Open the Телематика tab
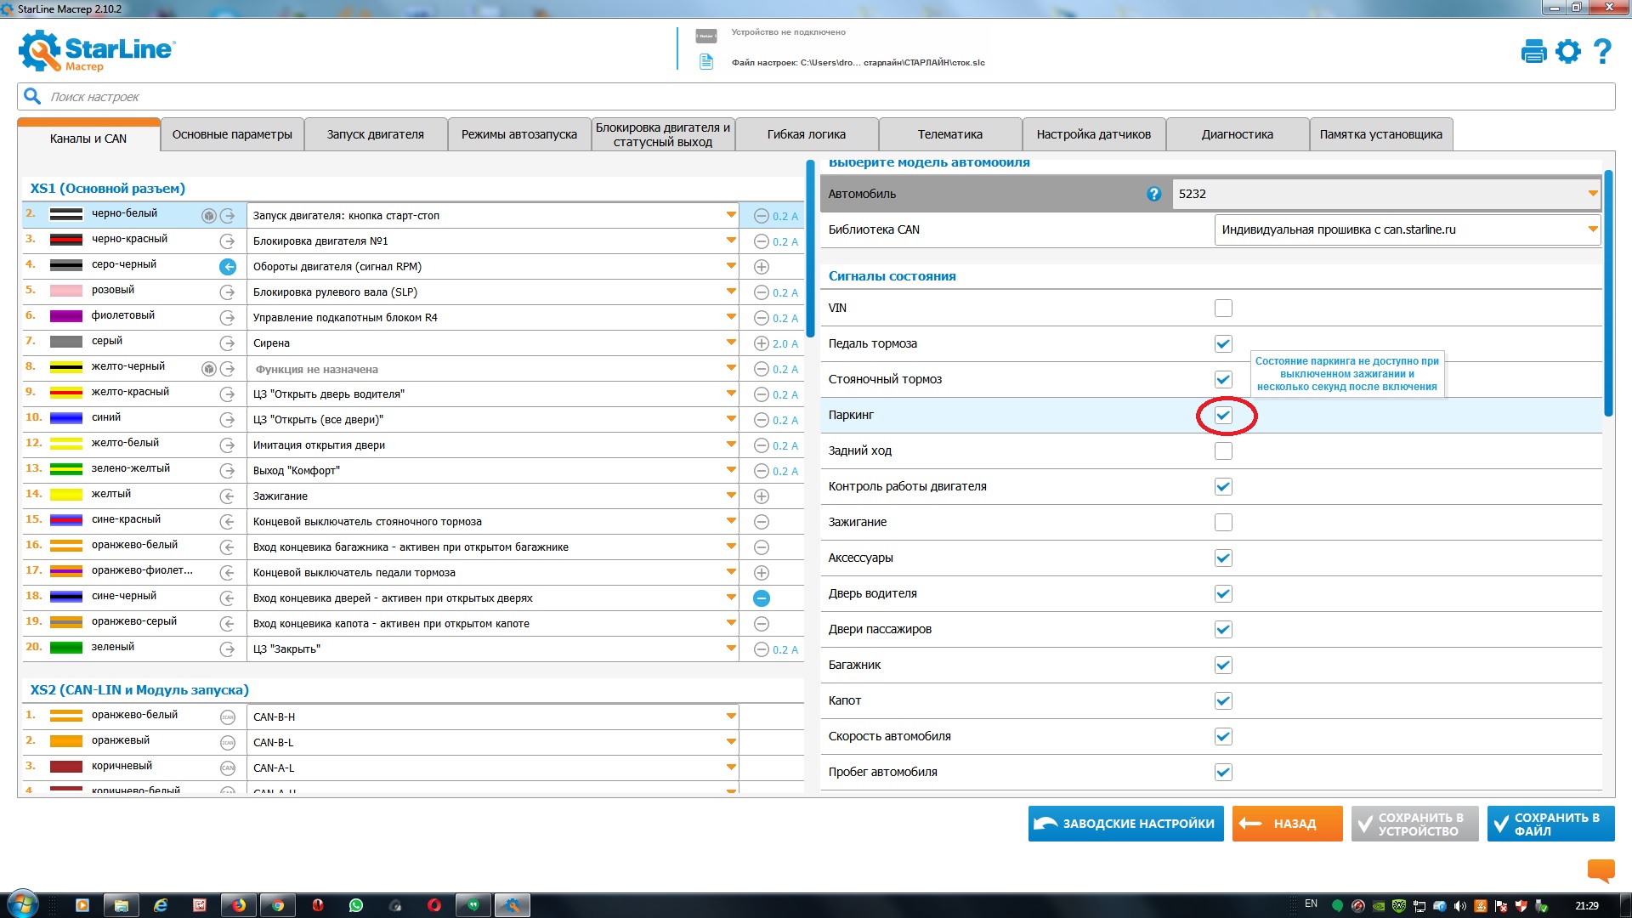 (x=949, y=134)
